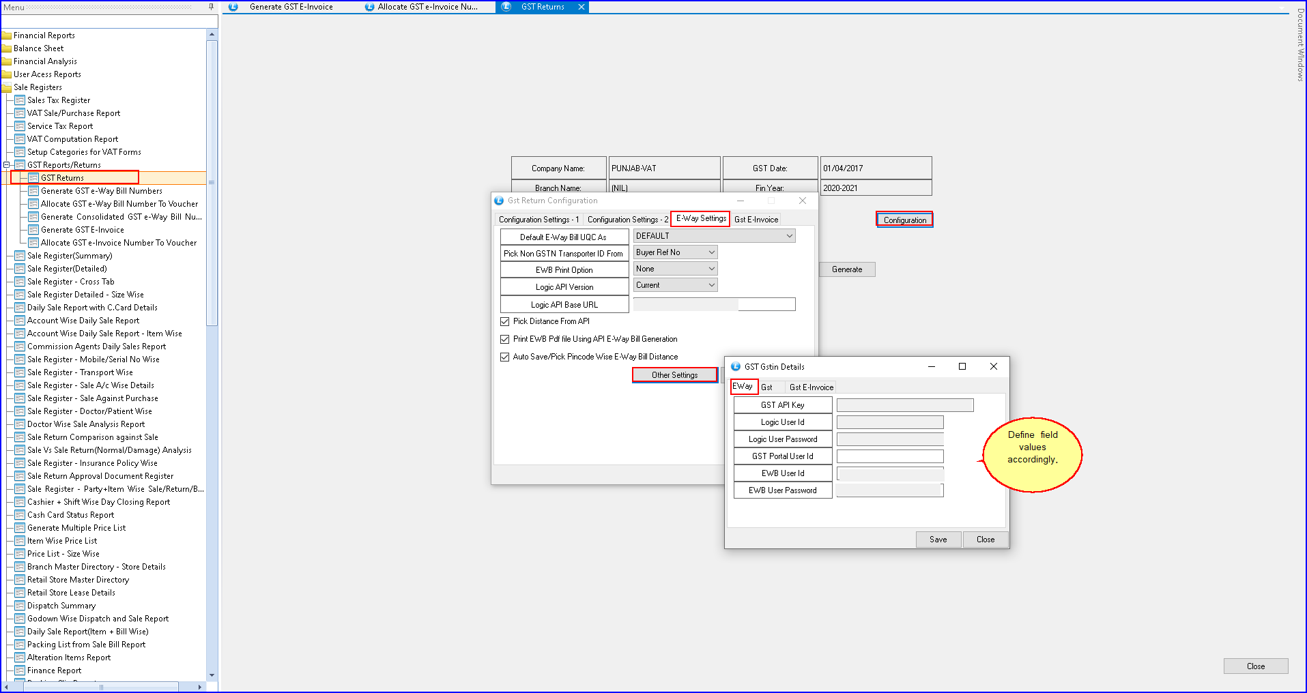Click the Dispatch Summary report icon

20,606
